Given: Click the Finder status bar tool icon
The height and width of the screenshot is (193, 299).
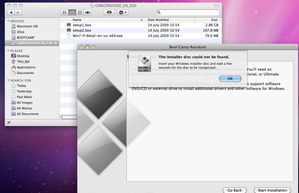Looking at the screenshot, I should tap(8, 123).
